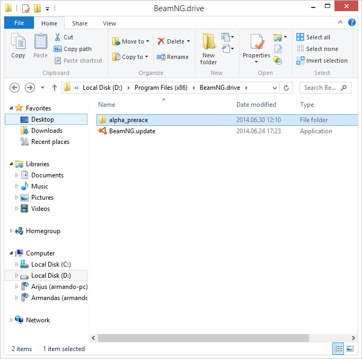Click Invert selection
The image size is (362, 359).
322,61
